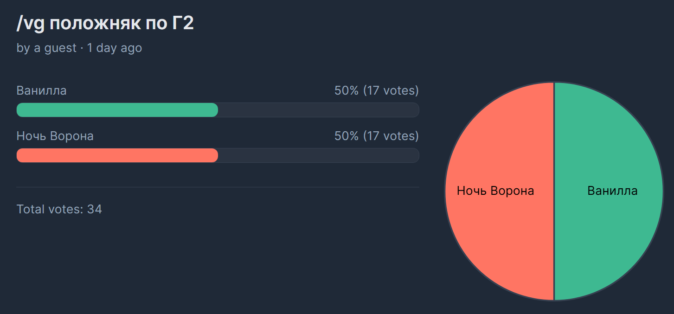674x314 pixels.
Task: Select the poll title /vg положняк по Г2
Action: click(x=105, y=23)
